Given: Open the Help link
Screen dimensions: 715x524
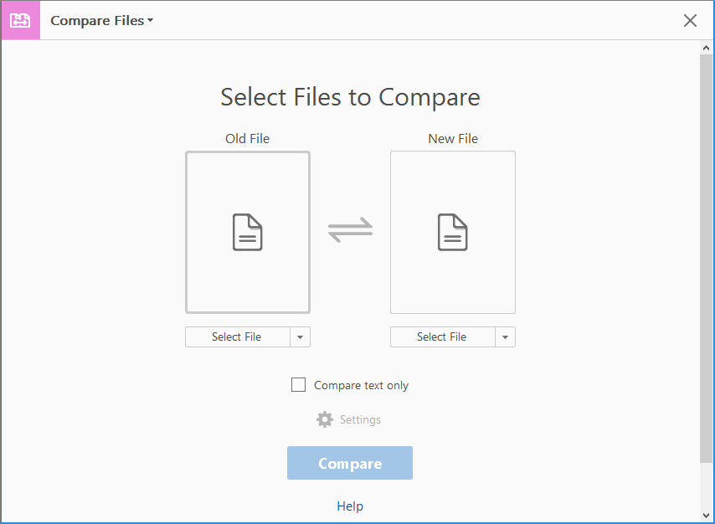Looking at the screenshot, I should coord(350,506).
